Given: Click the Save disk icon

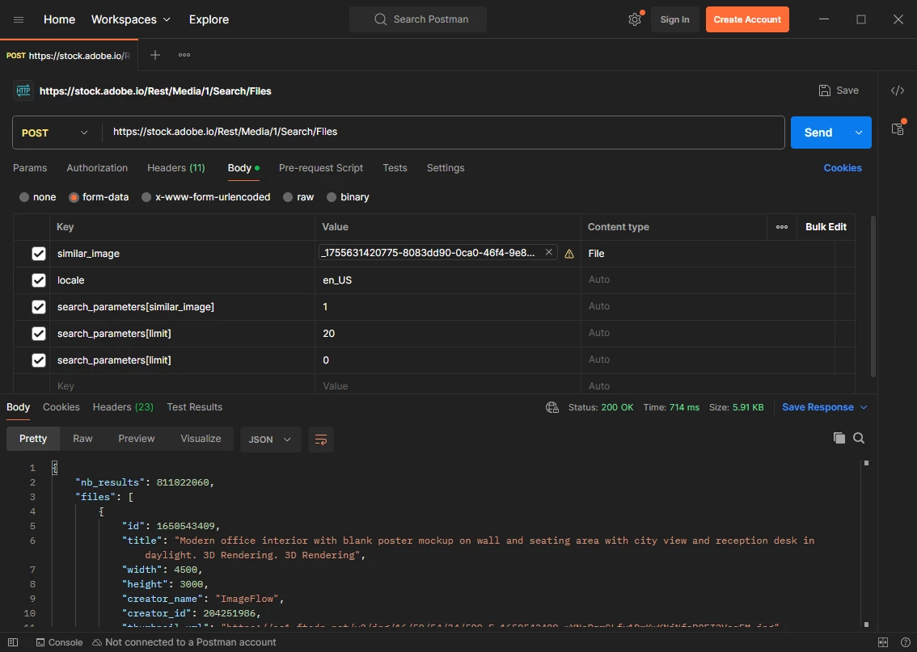Looking at the screenshot, I should point(825,90).
